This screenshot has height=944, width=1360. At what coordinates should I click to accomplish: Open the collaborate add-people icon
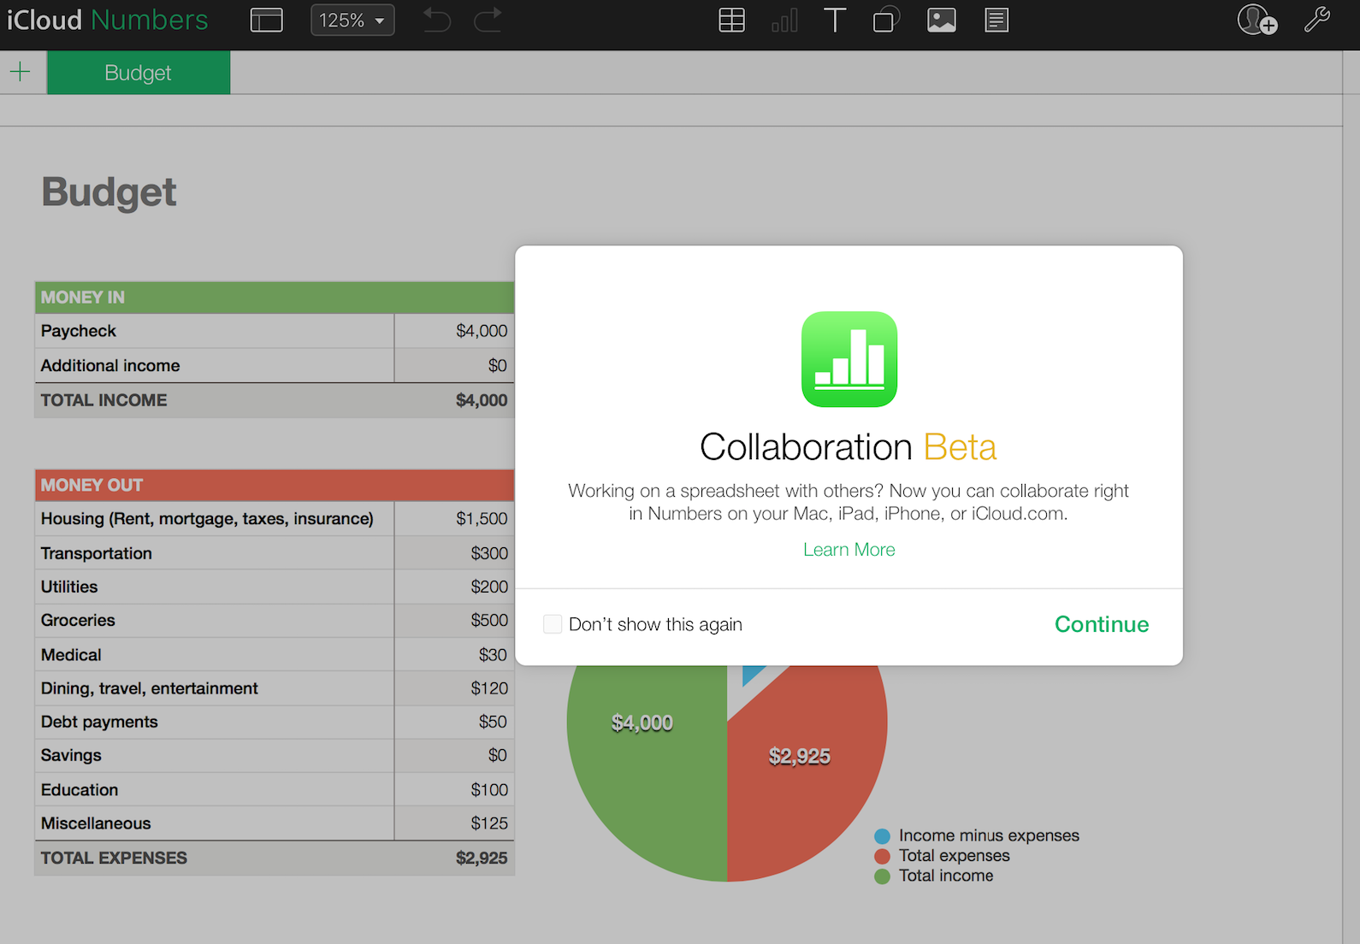click(x=1257, y=20)
